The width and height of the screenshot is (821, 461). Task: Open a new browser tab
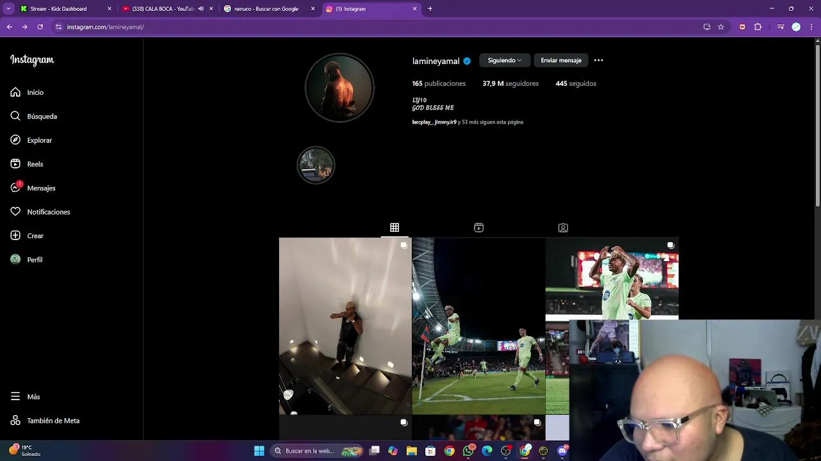click(430, 9)
